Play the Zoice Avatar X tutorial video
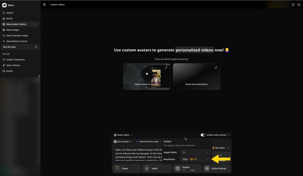The image size is (303, 176). point(147,74)
